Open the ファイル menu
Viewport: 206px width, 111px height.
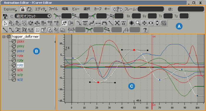pyautogui.click(x=53, y=9)
